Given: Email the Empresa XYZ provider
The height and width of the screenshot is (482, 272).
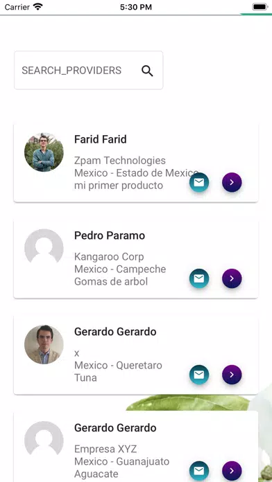Looking at the screenshot, I should (x=199, y=471).
